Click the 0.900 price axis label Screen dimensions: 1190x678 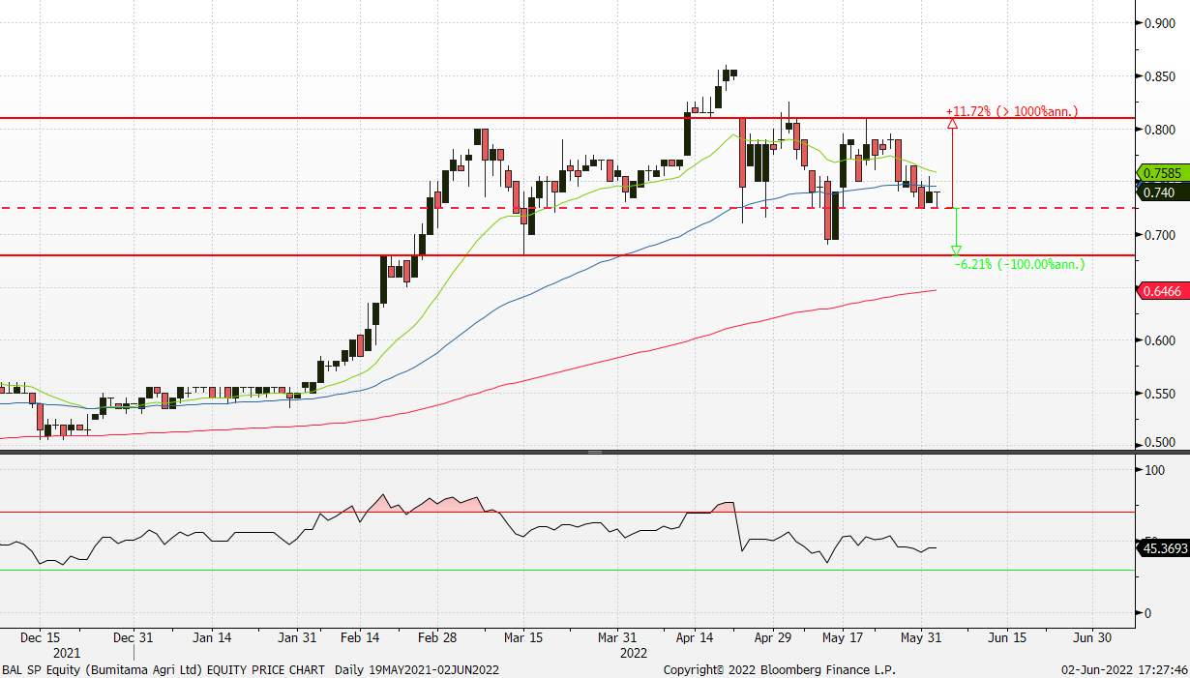pyautogui.click(x=1160, y=23)
